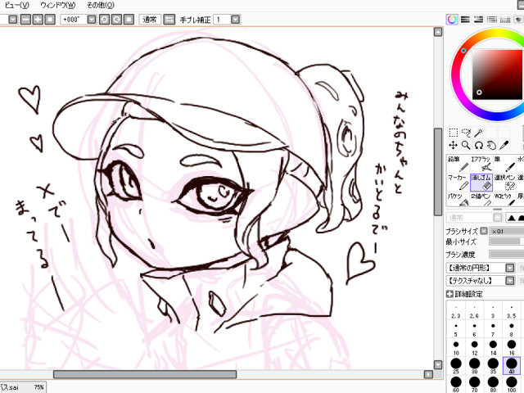This screenshot has width=524, height=393.
Task: Choose the 筆 brush tool
Action: click(x=504, y=164)
